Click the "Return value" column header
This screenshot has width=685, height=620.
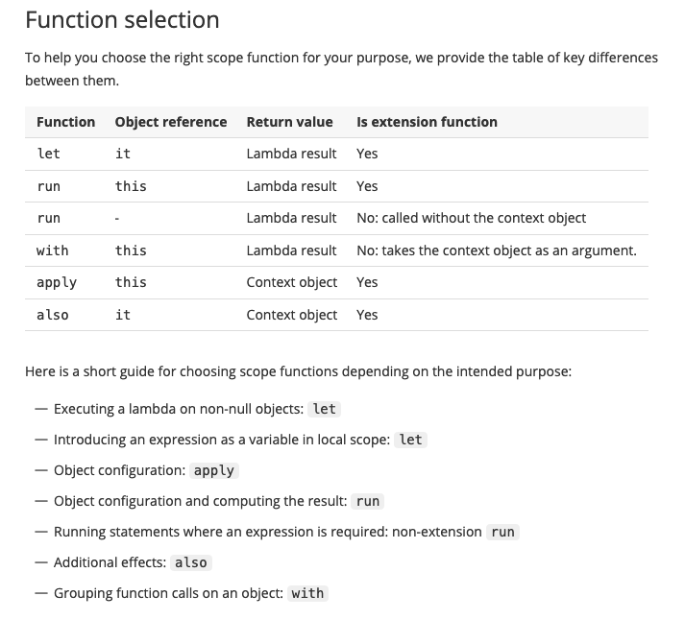click(x=289, y=122)
